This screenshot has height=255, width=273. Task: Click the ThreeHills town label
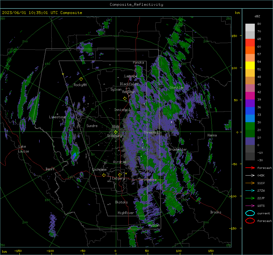[x=153, y=133]
